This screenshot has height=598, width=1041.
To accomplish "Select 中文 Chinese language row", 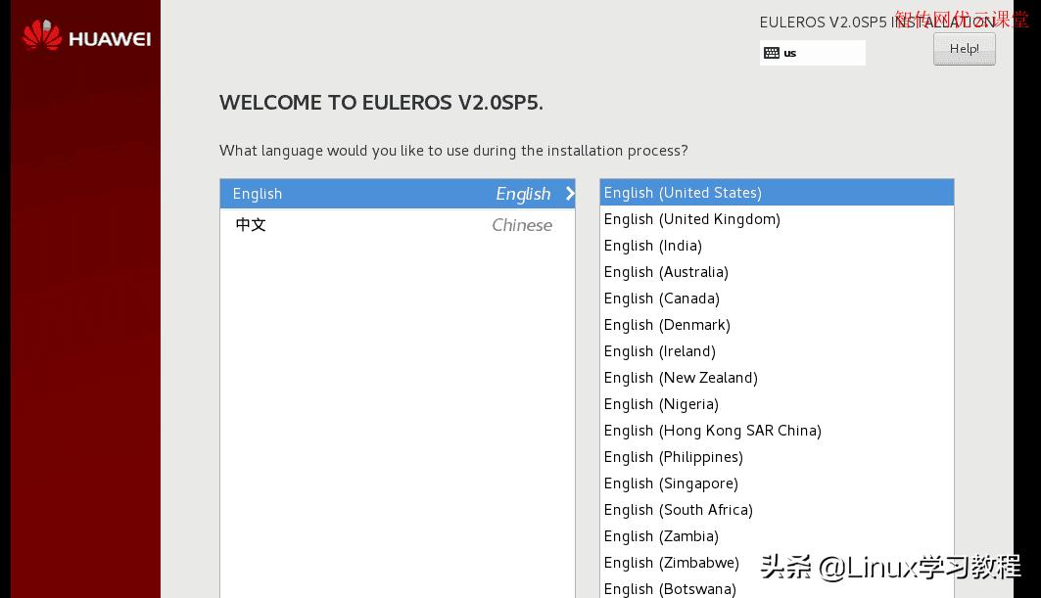I will [397, 225].
